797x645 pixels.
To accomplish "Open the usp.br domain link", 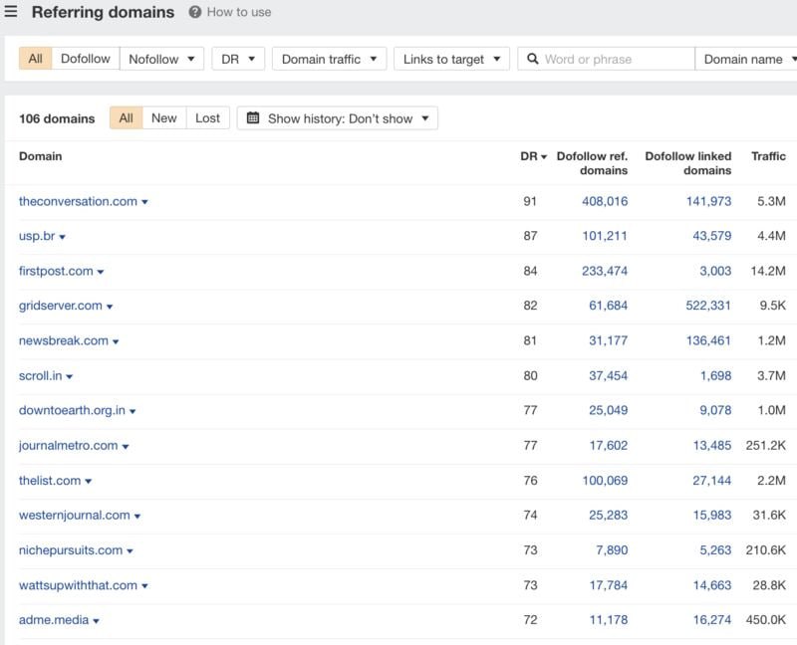I will (37, 236).
